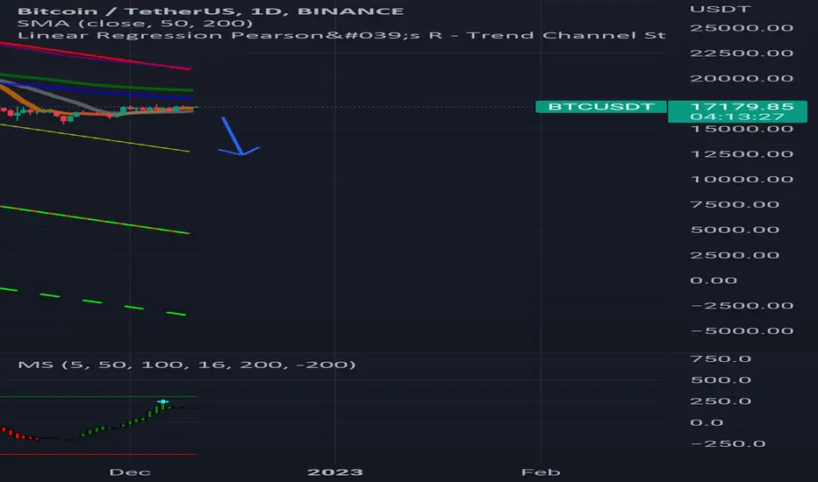This screenshot has width=818, height=482.
Task: Click the 2500.00 price axis label
Action: tap(735, 255)
